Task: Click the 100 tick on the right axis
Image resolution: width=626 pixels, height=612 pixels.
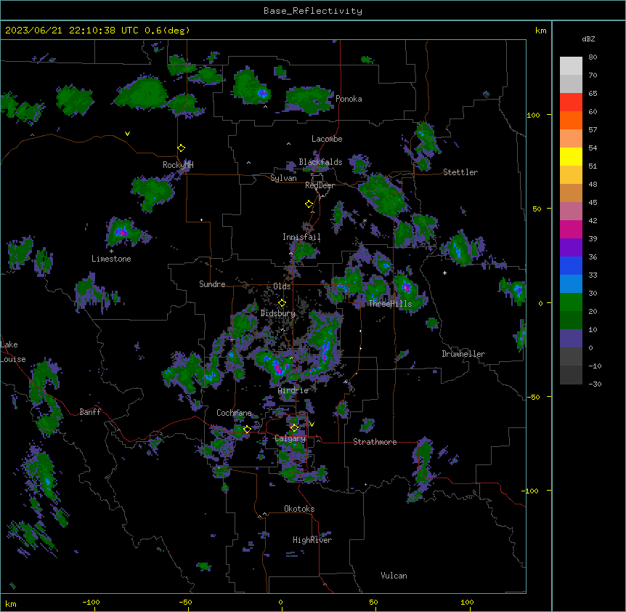Action: [x=533, y=115]
